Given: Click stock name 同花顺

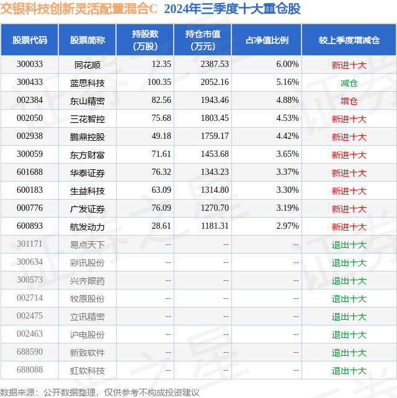Looking at the screenshot, I should 87,65.
